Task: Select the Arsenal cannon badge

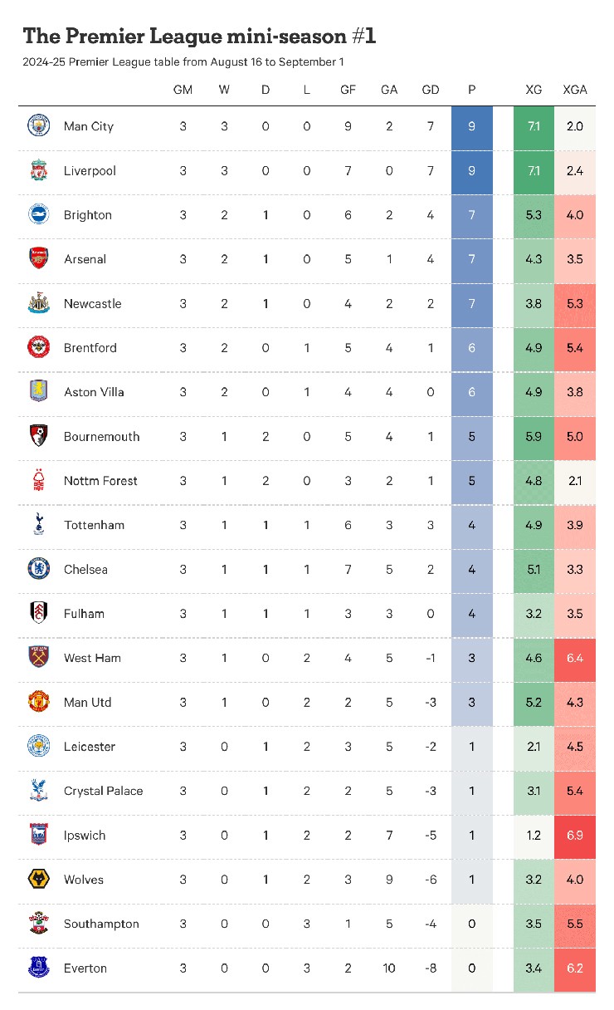Action: pyautogui.click(x=38, y=259)
